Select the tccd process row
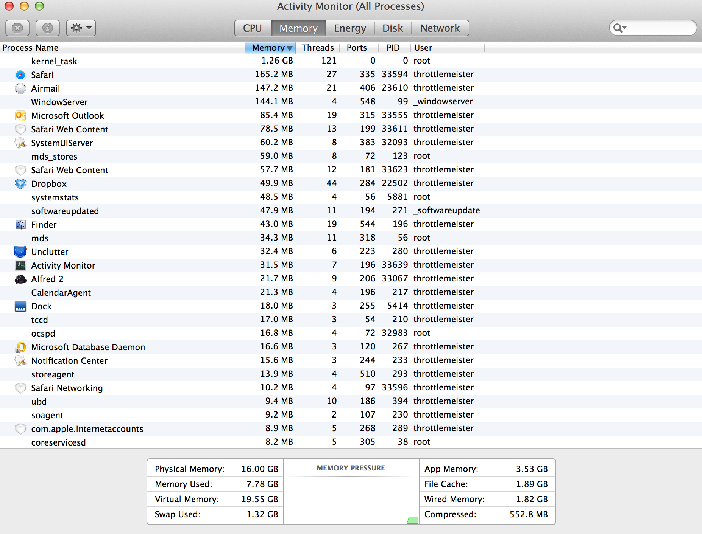This screenshot has height=534, width=702. 351,320
